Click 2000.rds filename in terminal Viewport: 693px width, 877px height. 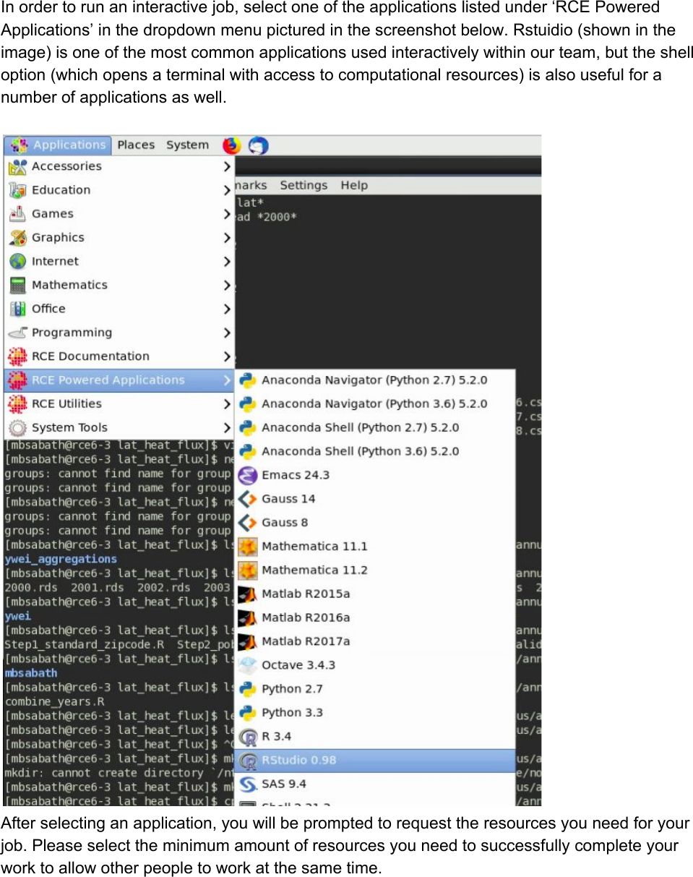tap(31, 588)
